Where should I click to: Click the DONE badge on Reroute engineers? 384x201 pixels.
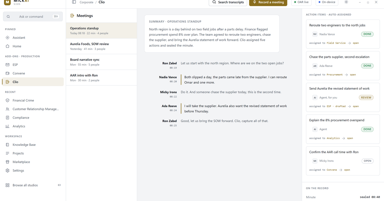coord(367,34)
